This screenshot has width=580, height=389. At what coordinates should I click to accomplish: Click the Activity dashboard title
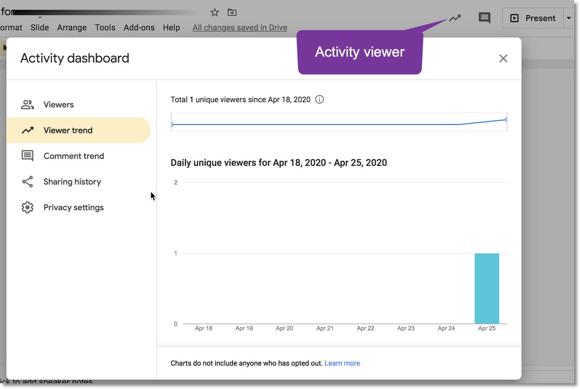coord(75,58)
